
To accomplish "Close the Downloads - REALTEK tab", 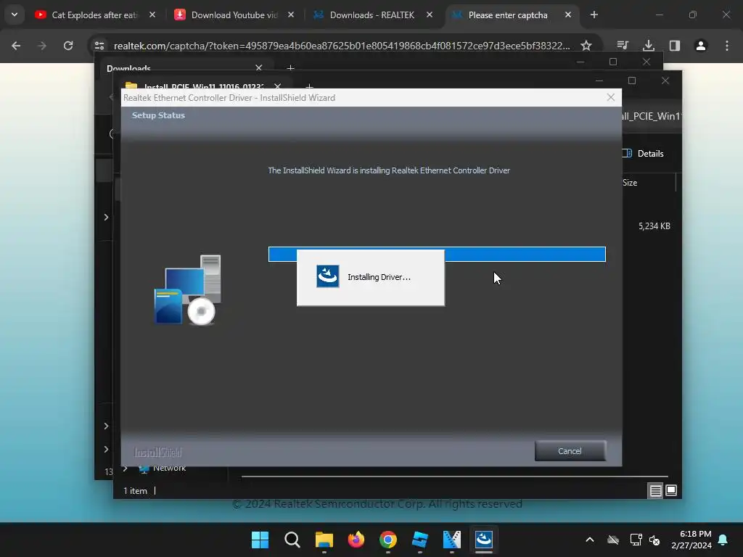I will coord(430,15).
